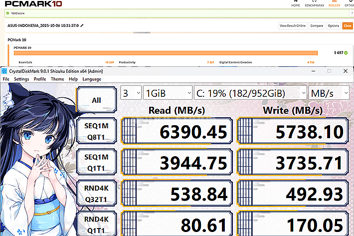Start the RND4K Q32T1 test
This screenshot has width=354, height=236.
96,194
